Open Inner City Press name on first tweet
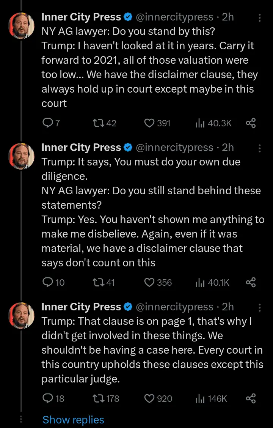The height and width of the screenshot is (428, 273). (x=81, y=17)
